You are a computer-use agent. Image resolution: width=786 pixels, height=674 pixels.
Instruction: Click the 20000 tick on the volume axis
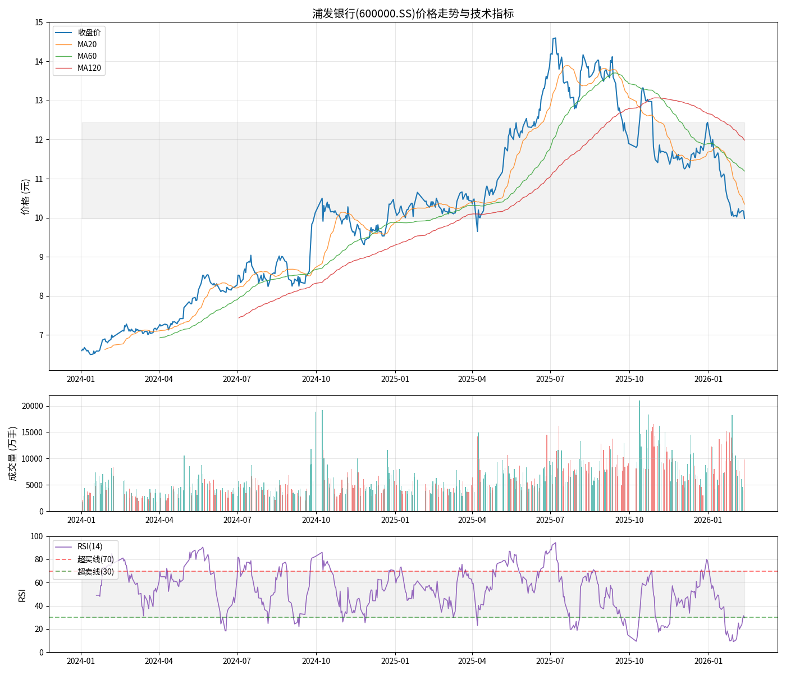click(x=33, y=406)
